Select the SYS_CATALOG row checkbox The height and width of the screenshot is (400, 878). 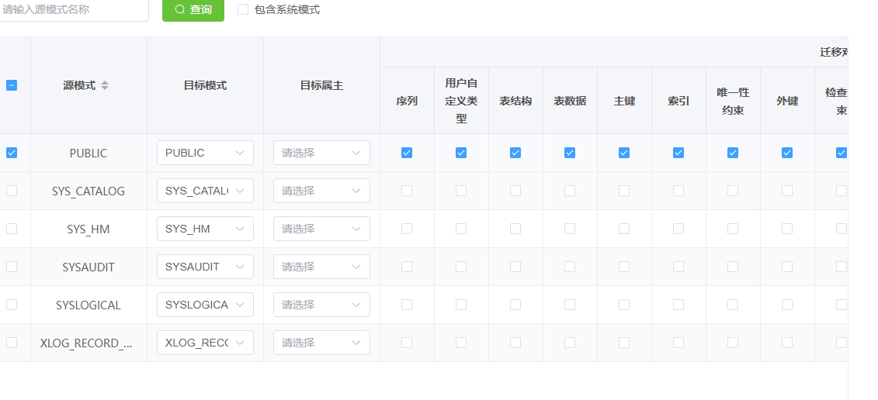tap(12, 191)
